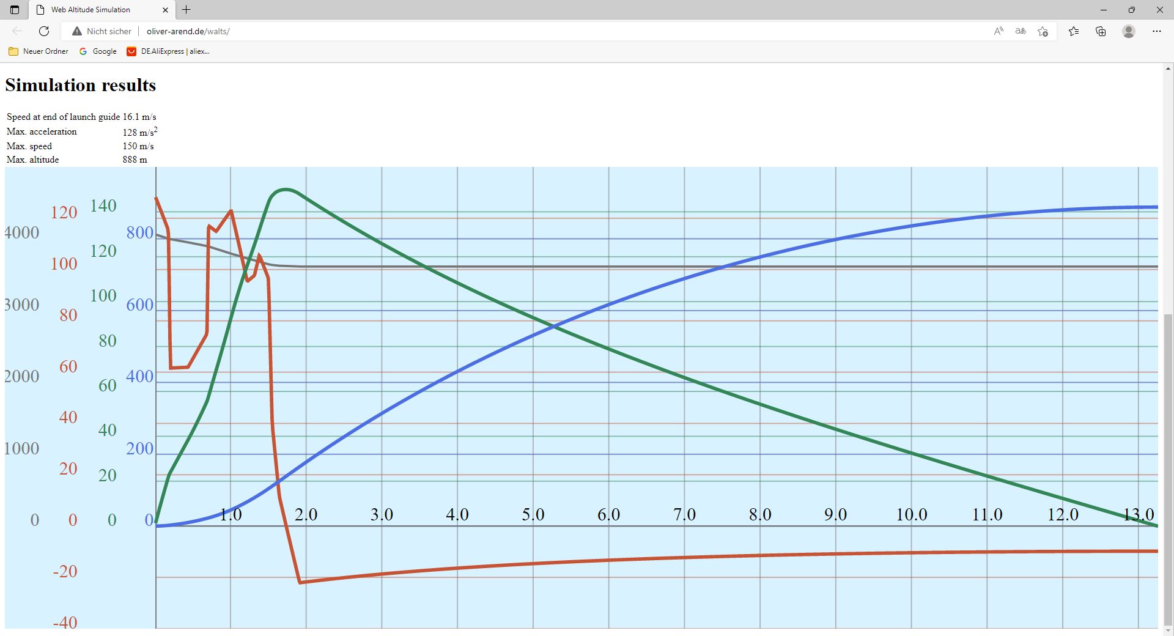Open the Google bookmark

[x=98, y=51]
